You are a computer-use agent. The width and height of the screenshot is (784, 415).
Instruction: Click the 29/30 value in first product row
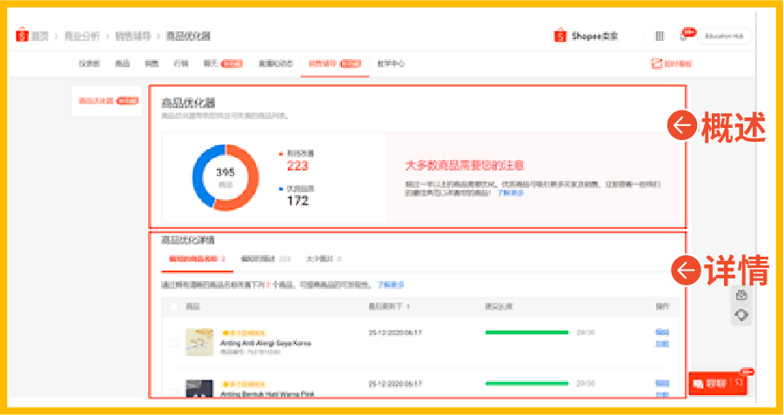click(585, 332)
